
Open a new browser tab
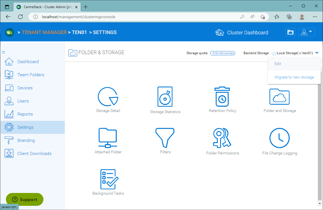(x=85, y=7)
